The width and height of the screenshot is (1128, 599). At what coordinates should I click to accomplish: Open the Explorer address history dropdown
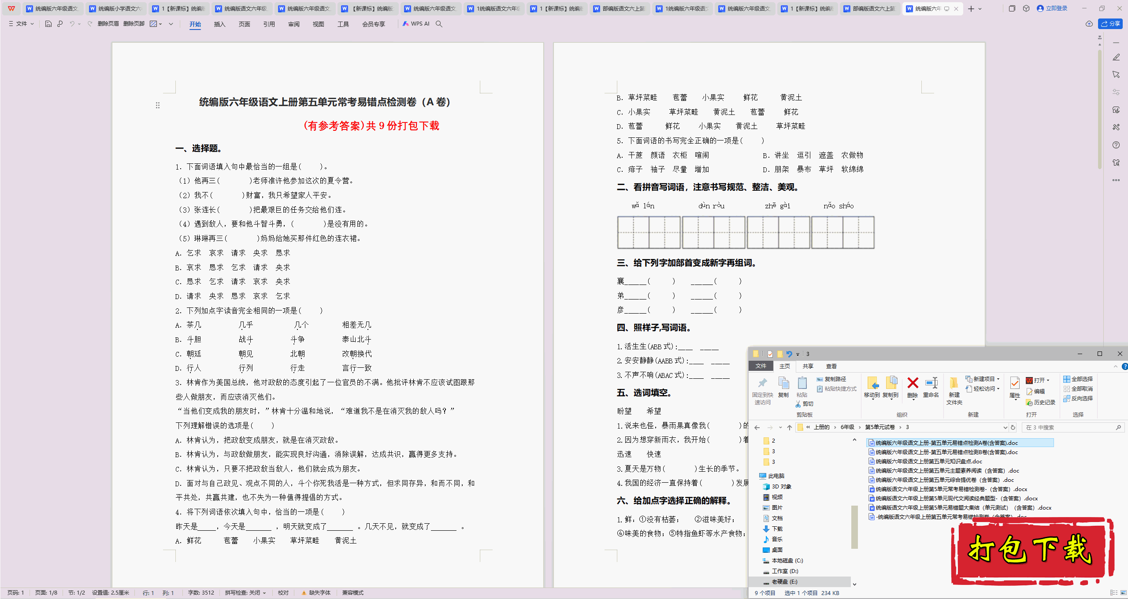coord(1005,427)
